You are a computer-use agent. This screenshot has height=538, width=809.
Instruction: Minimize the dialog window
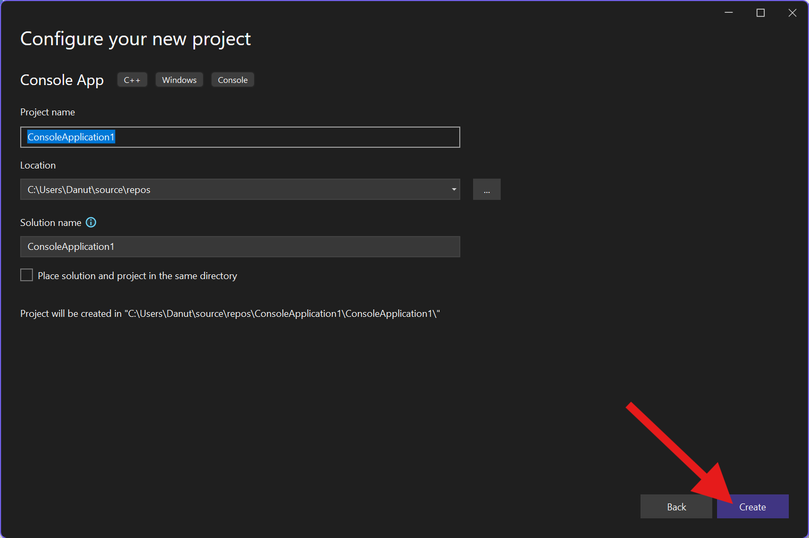click(x=729, y=13)
